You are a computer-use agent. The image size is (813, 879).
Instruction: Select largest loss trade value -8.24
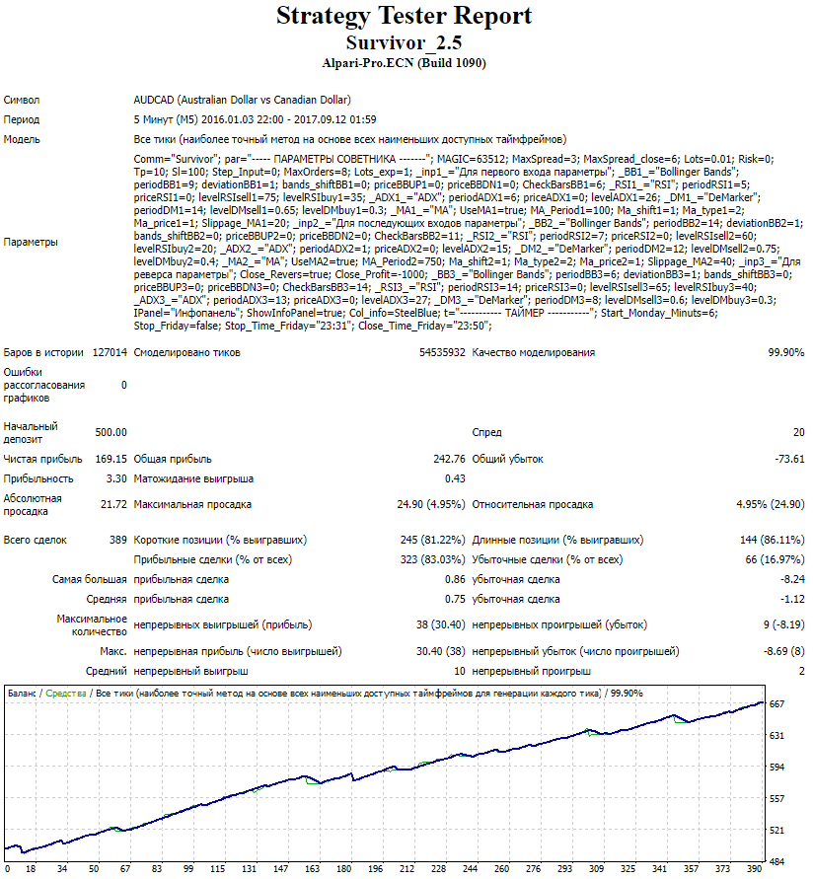pos(792,580)
